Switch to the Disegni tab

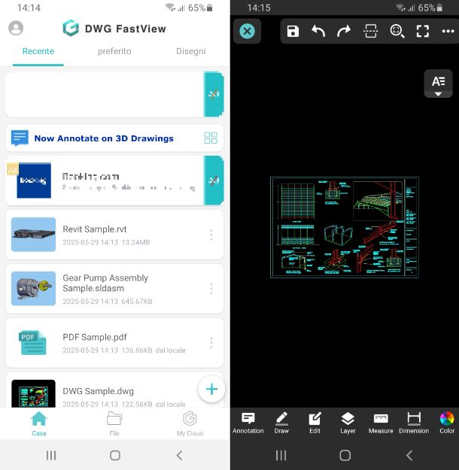(191, 51)
